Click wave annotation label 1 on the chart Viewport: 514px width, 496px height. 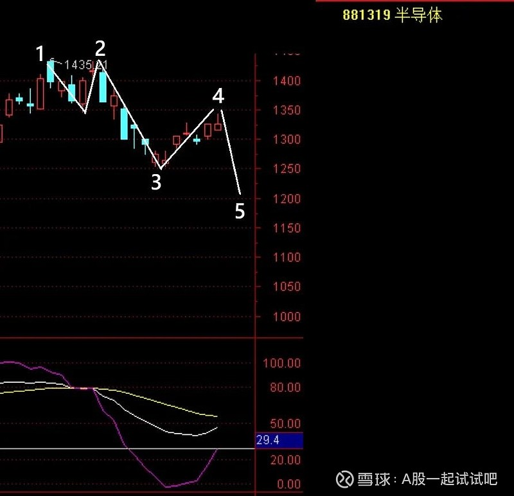tap(40, 53)
